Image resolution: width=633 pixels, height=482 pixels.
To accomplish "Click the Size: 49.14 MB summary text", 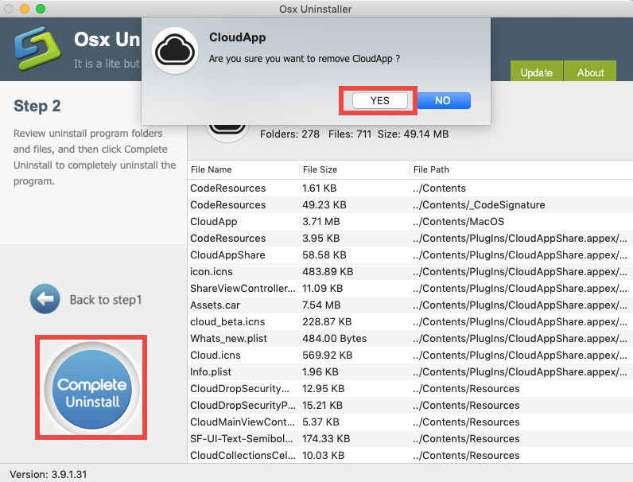I will pyautogui.click(x=413, y=134).
